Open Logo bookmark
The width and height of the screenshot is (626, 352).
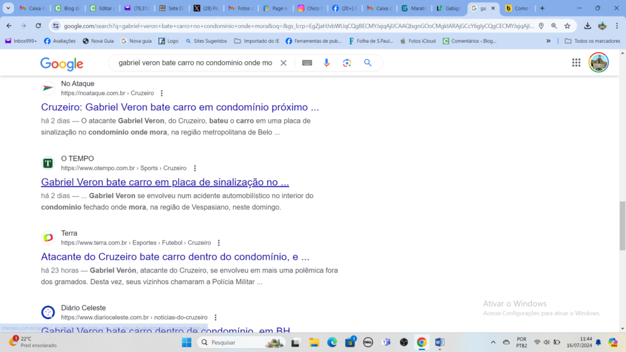[169, 41]
